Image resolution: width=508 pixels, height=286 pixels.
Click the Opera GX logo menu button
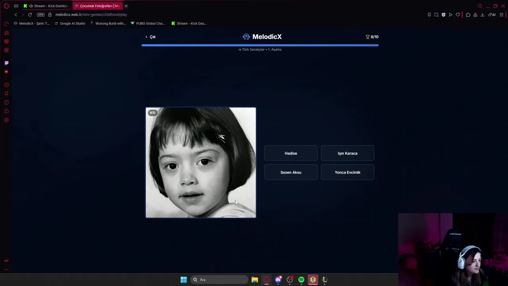coord(6,6)
